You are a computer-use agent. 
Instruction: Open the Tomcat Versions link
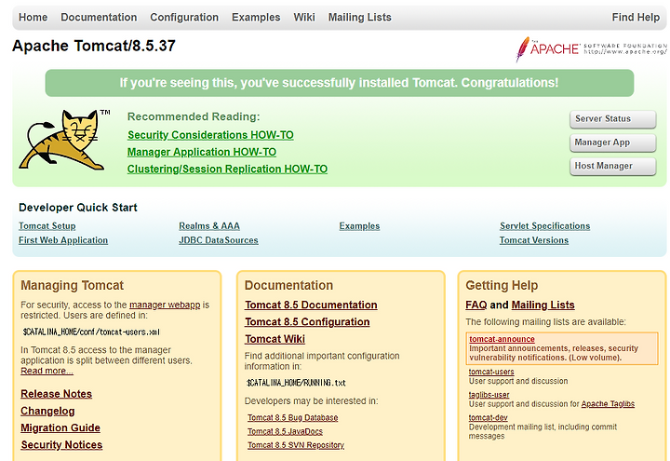534,240
